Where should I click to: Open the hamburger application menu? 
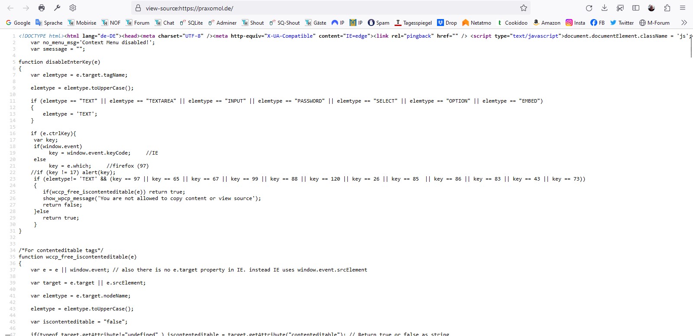[x=683, y=8]
